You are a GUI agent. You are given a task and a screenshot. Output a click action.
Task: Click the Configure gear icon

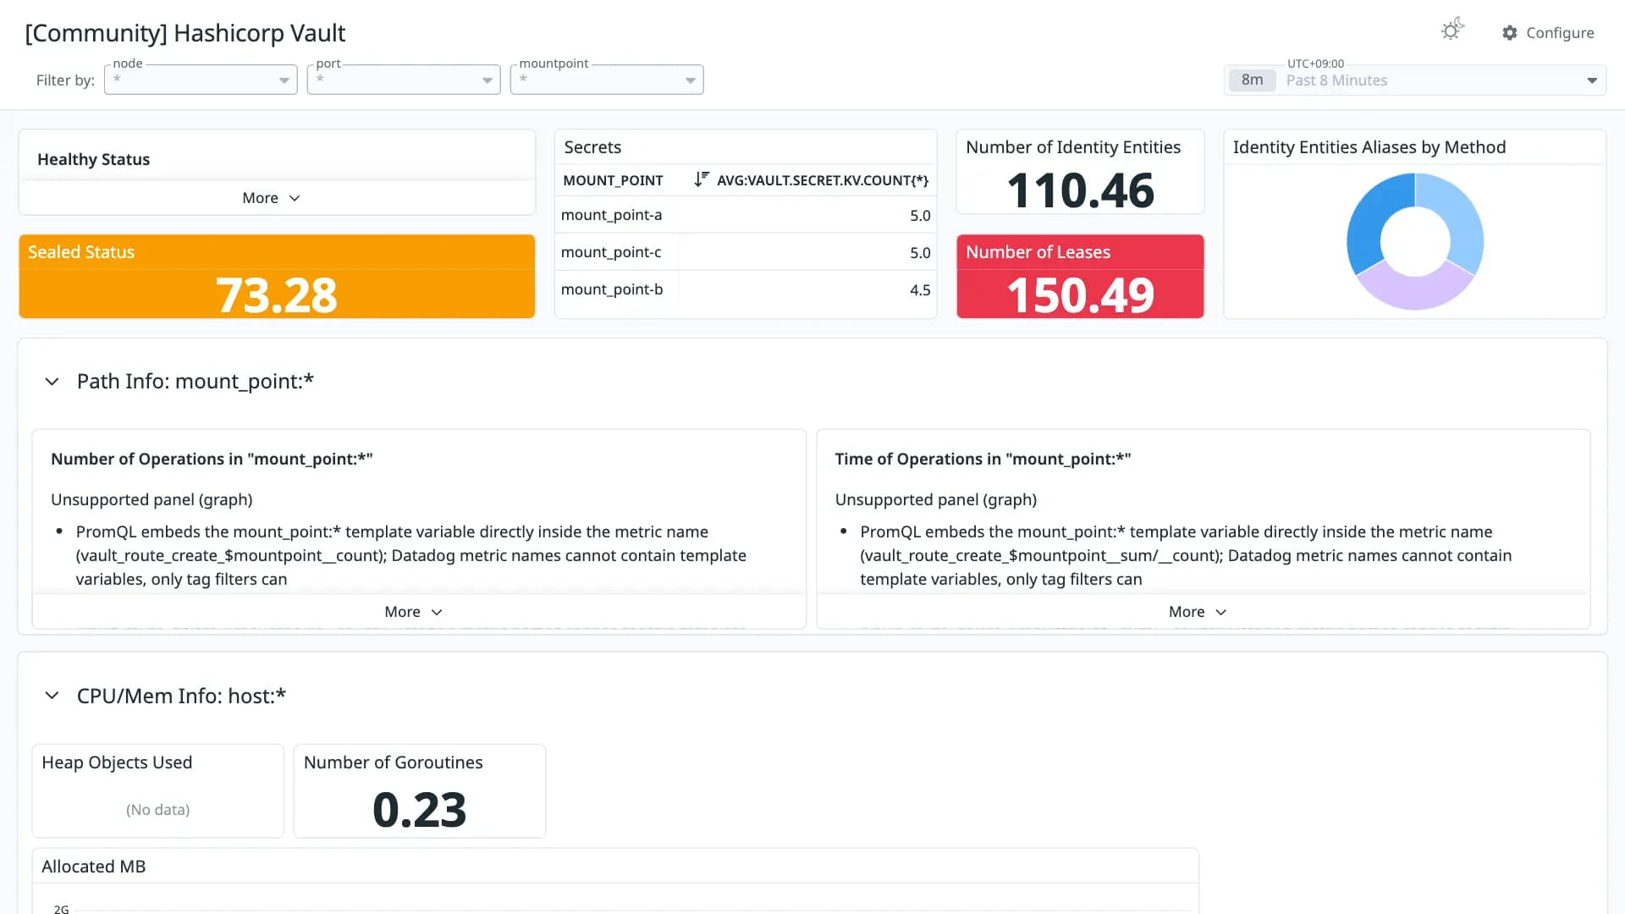click(1510, 33)
